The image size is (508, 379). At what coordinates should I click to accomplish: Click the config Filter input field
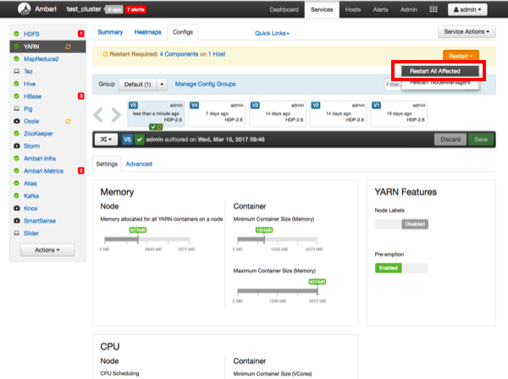(394, 85)
